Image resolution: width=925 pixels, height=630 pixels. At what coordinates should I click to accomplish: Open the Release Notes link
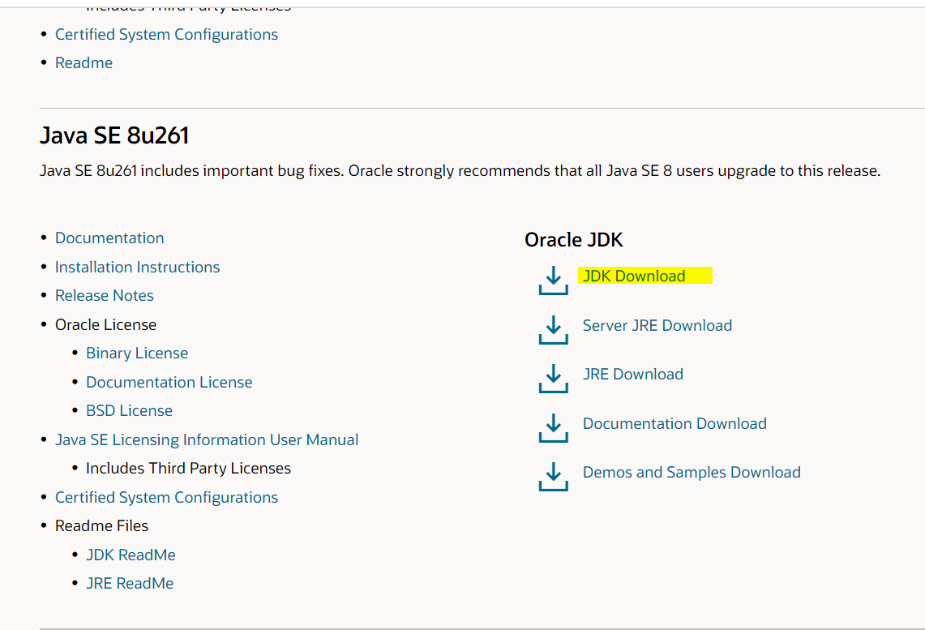point(105,295)
